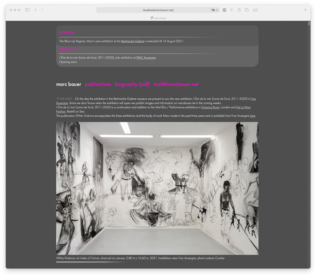Click the White Violence image caption text
Viewport: 318px width, 275px height.
pyautogui.click(x=140, y=258)
